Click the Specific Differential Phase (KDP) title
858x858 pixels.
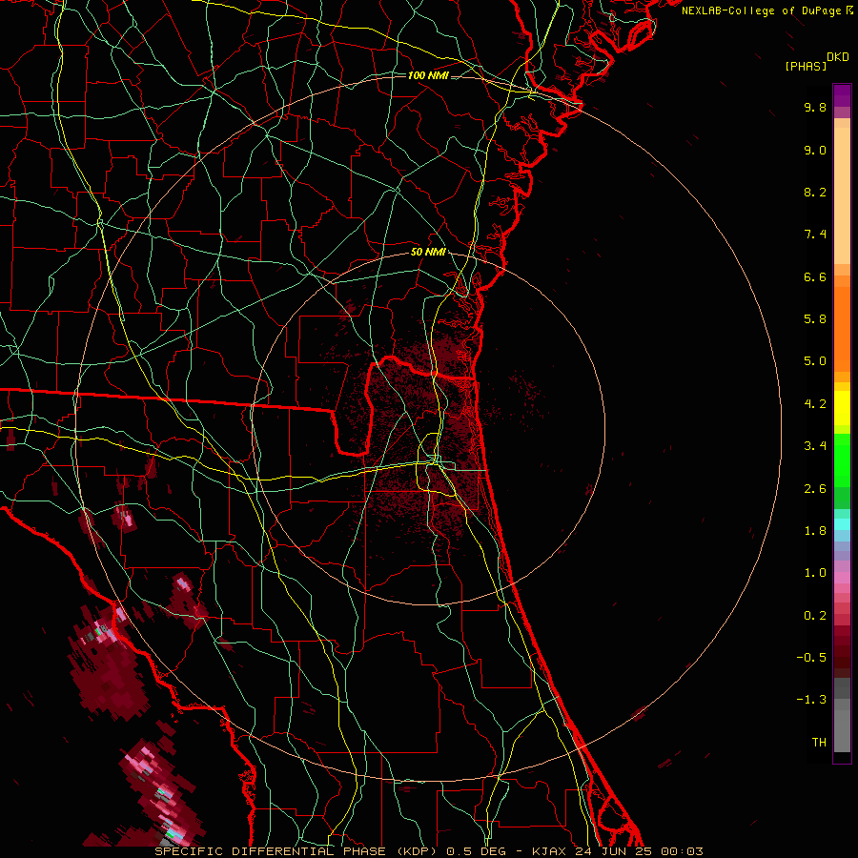tap(297, 851)
